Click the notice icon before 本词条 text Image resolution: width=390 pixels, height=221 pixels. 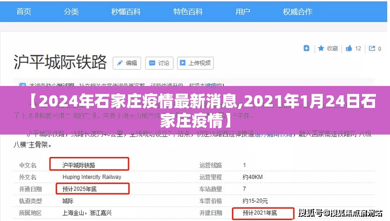[x=22, y=86]
